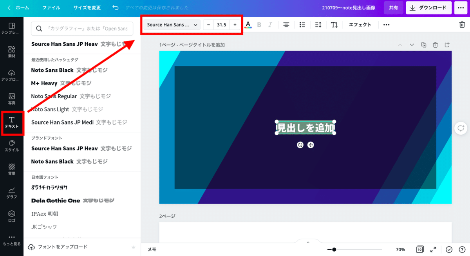Toggle bulleted list formatting
470x256 pixels.
(302, 24)
